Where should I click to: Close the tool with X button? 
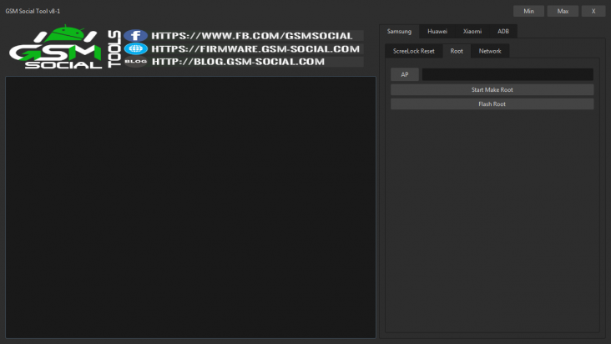(x=593, y=11)
